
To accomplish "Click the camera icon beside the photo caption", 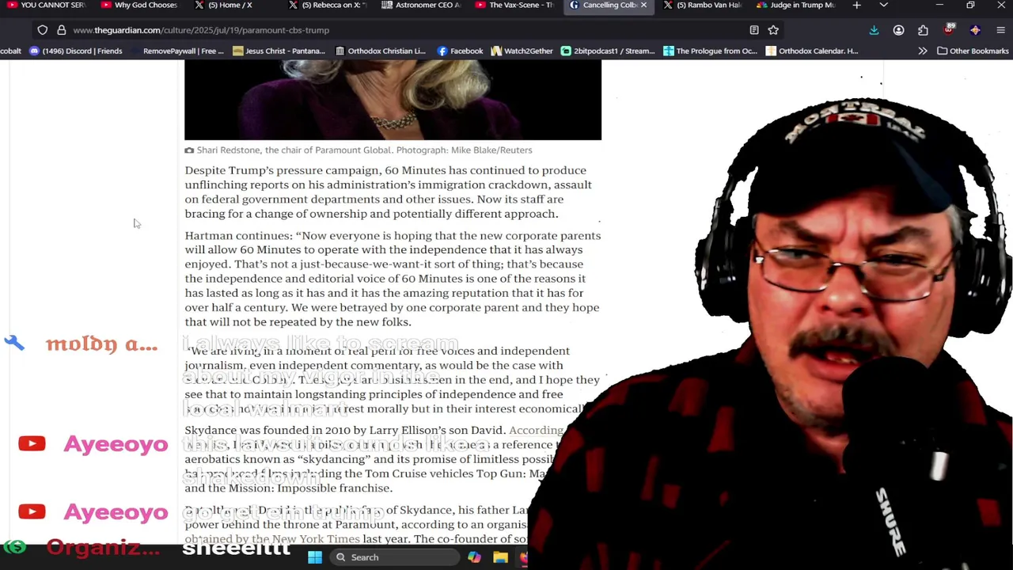I will click(x=189, y=150).
